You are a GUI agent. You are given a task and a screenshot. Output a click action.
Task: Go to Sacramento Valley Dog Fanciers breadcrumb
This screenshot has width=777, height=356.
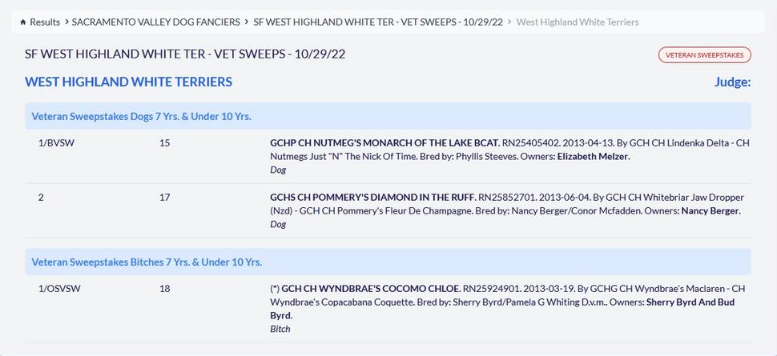[x=155, y=22]
